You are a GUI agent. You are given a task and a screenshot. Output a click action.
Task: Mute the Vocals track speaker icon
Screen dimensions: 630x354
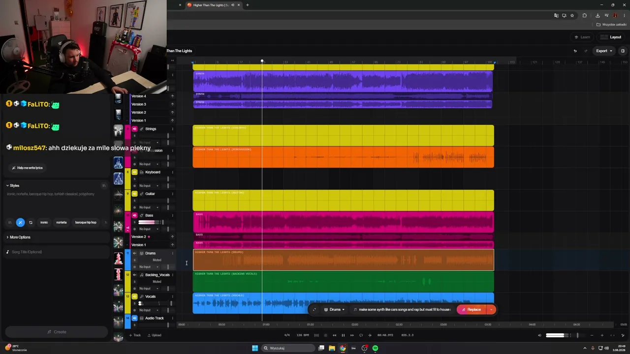[x=134, y=296]
